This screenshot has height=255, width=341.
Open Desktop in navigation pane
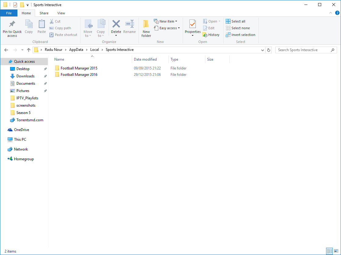pyautogui.click(x=23, y=69)
